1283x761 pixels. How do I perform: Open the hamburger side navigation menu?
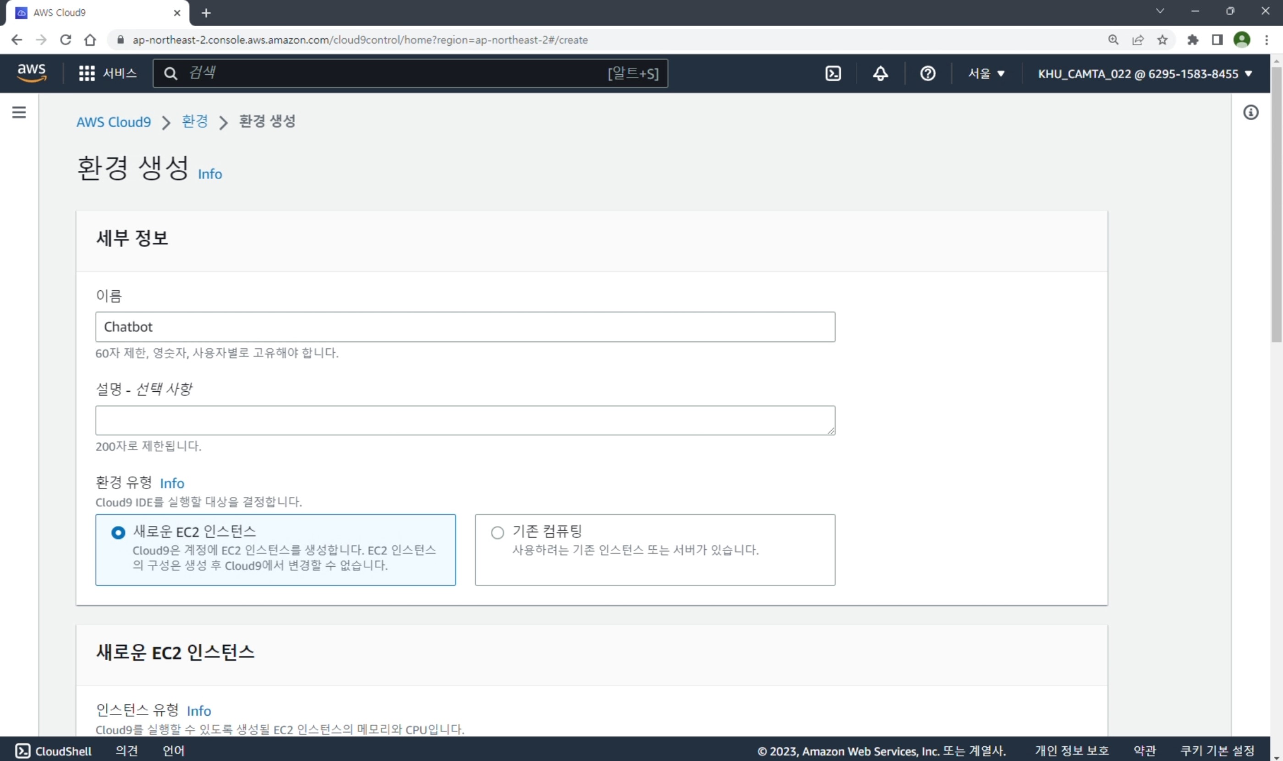pos(19,112)
